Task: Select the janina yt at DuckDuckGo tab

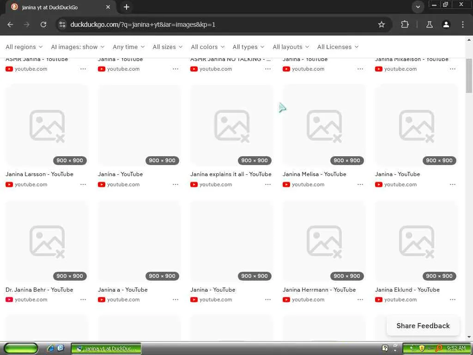Action: 61,7
